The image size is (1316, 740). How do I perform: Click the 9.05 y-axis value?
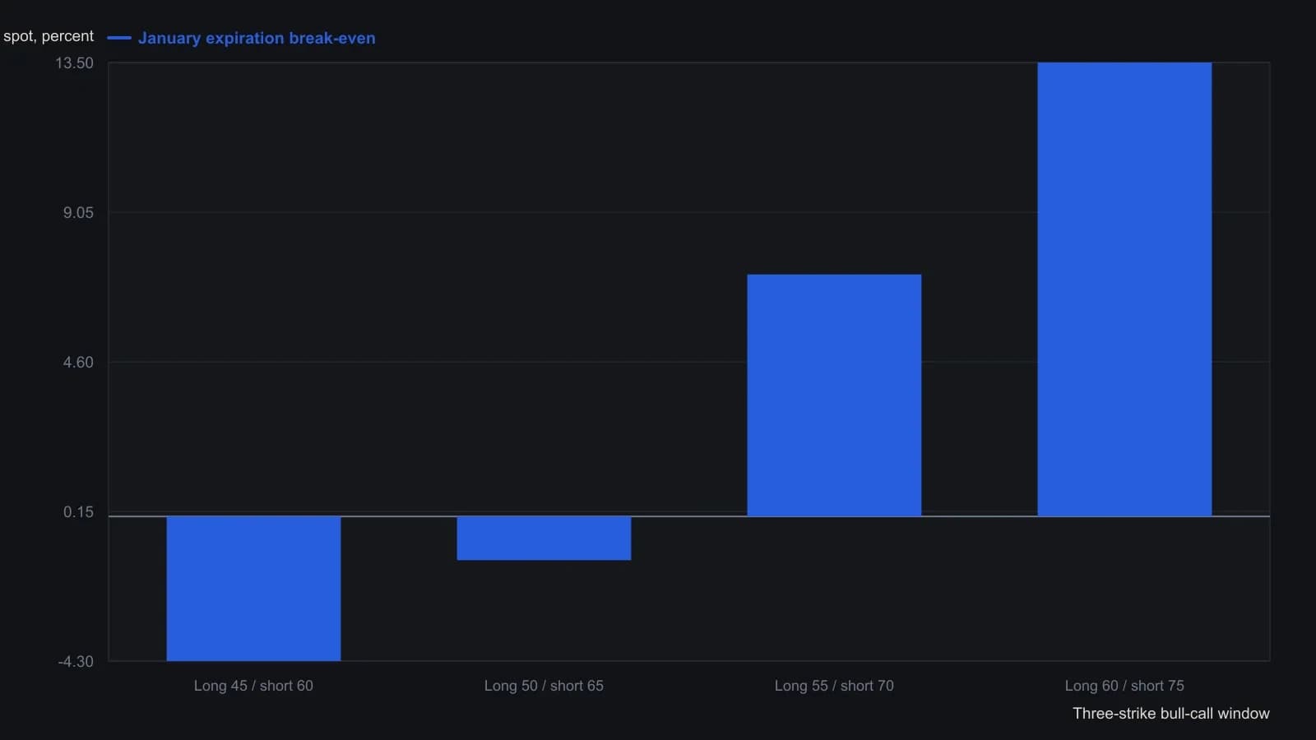(78, 213)
